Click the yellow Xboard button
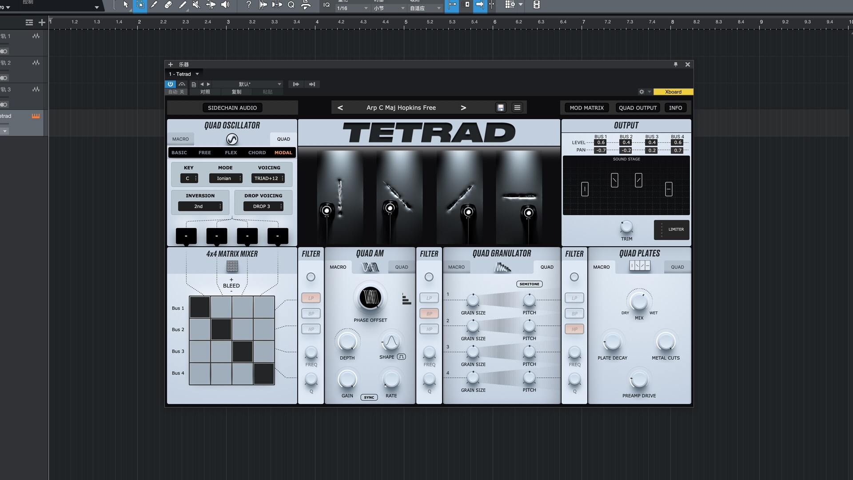 point(673,92)
